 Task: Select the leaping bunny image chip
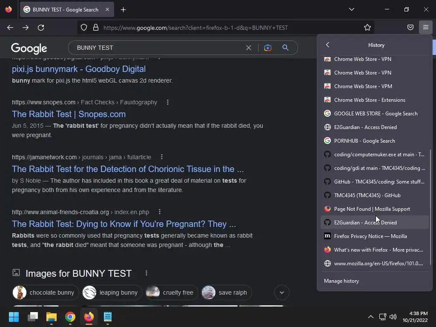(x=112, y=293)
